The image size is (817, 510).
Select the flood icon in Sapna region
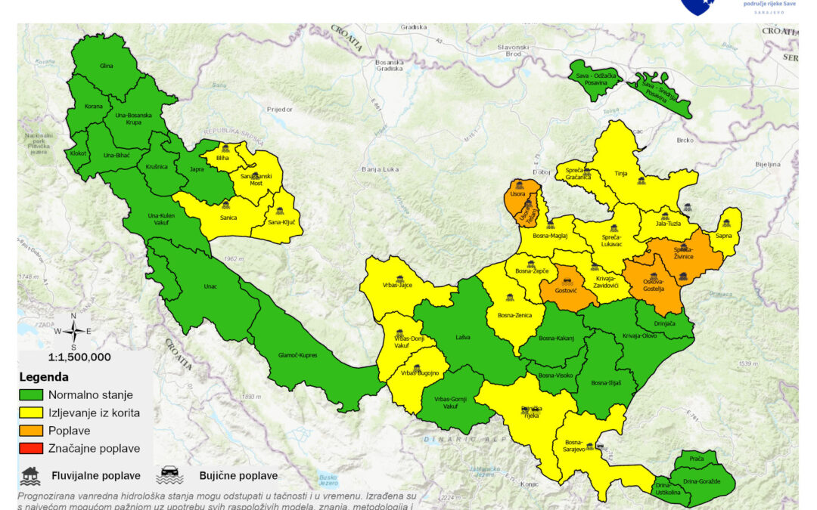point(725,224)
